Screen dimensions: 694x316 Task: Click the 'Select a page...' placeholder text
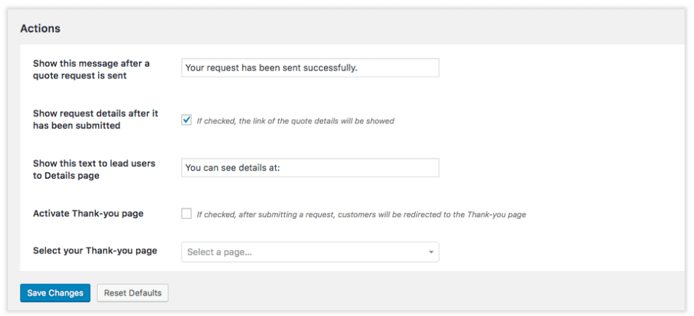[219, 253]
